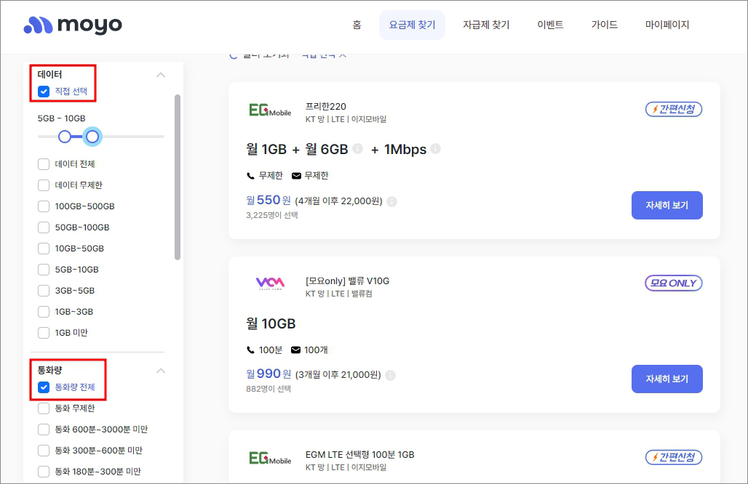
Task: Check the 통화 무제한 option
Action: pyautogui.click(x=44, y=408)
